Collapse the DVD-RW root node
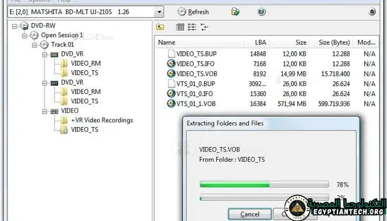Image resolution: width=387 pixels, height=221 pixels. point(14,25)
